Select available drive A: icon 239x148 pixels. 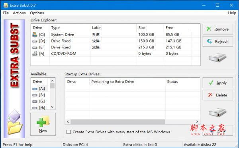pos(35,88)
